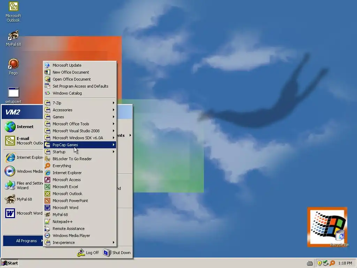
Task: Click the Windows Catalog icon
Action: pos(47,93)
